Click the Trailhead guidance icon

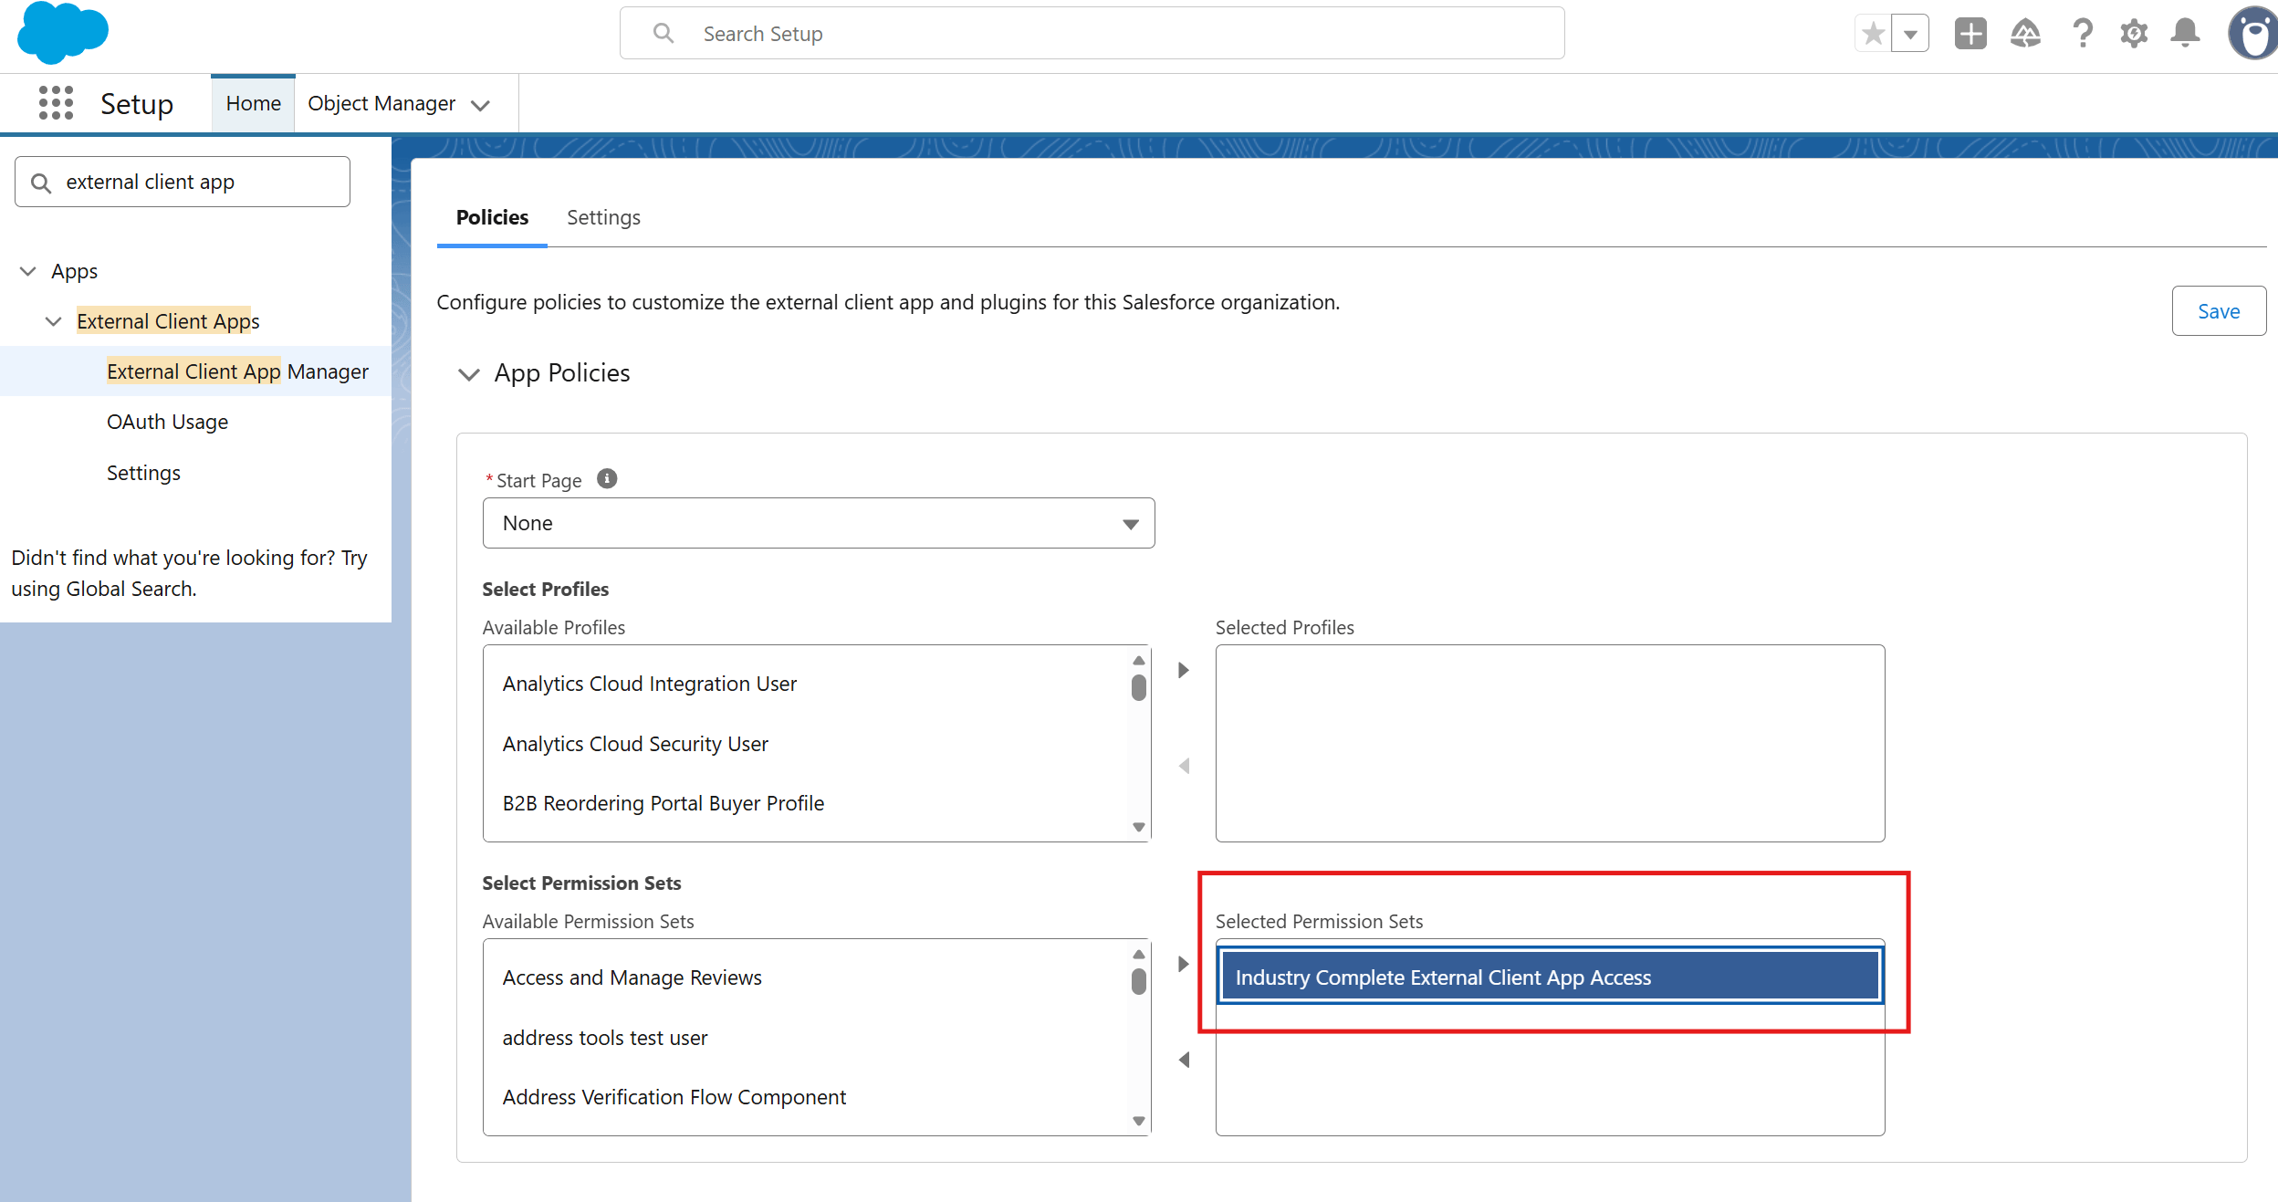(x=2025, y=34)
